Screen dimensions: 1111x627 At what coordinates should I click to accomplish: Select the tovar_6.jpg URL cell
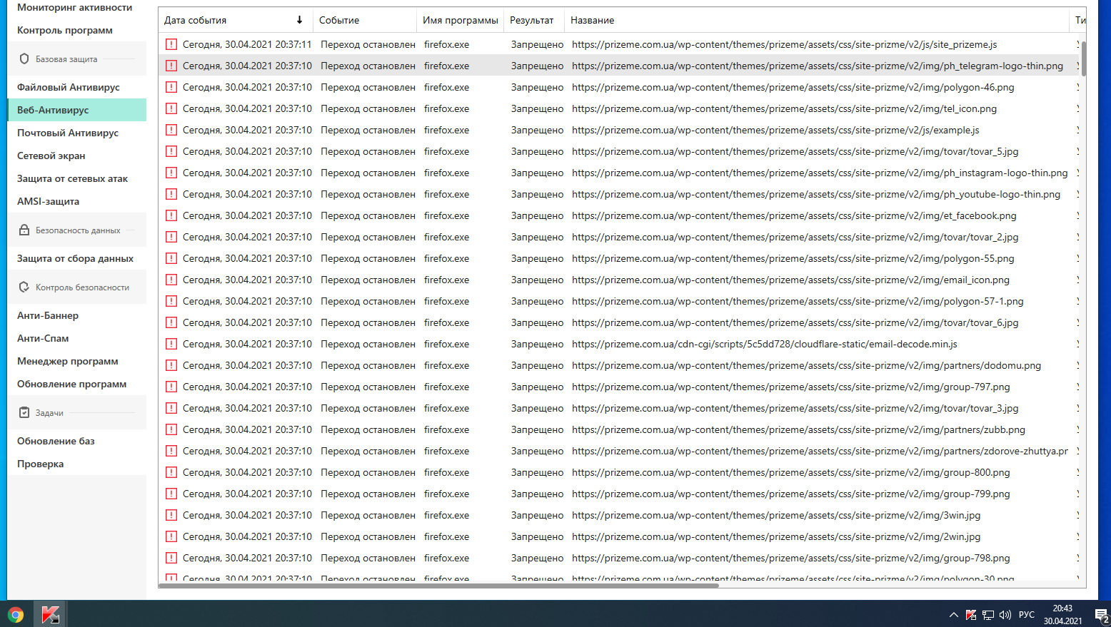[x=795, y=322]
